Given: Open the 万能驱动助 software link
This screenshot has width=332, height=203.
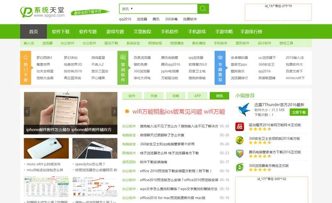Looking at the screenshot, I should click(x=170, y=78).
